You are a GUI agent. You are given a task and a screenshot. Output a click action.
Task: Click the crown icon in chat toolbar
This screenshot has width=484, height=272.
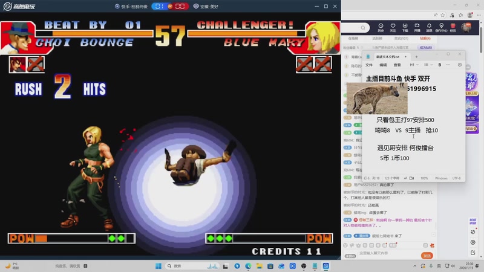(x=358, y=245)
